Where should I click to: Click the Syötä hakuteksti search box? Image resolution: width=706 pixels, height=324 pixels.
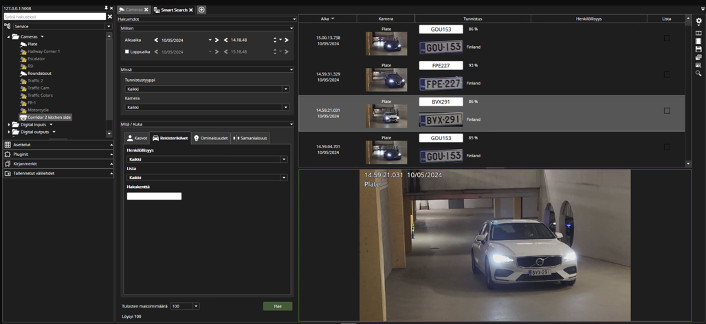[55, 16]
